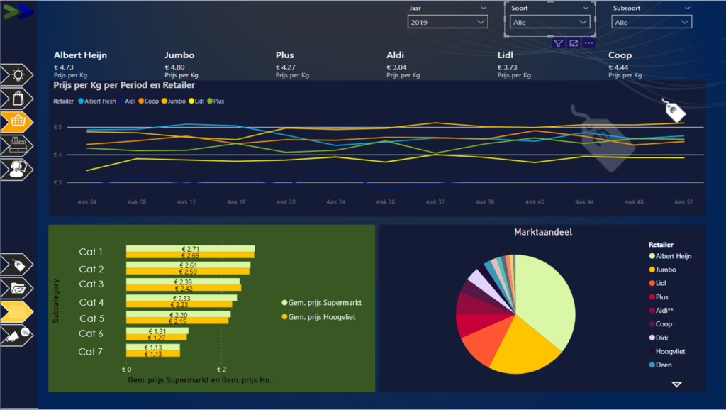This screenshot has width=726, height=410.
Task: Open the Subsoort dropdown showing Alle
Action: [x=652, y=22]
